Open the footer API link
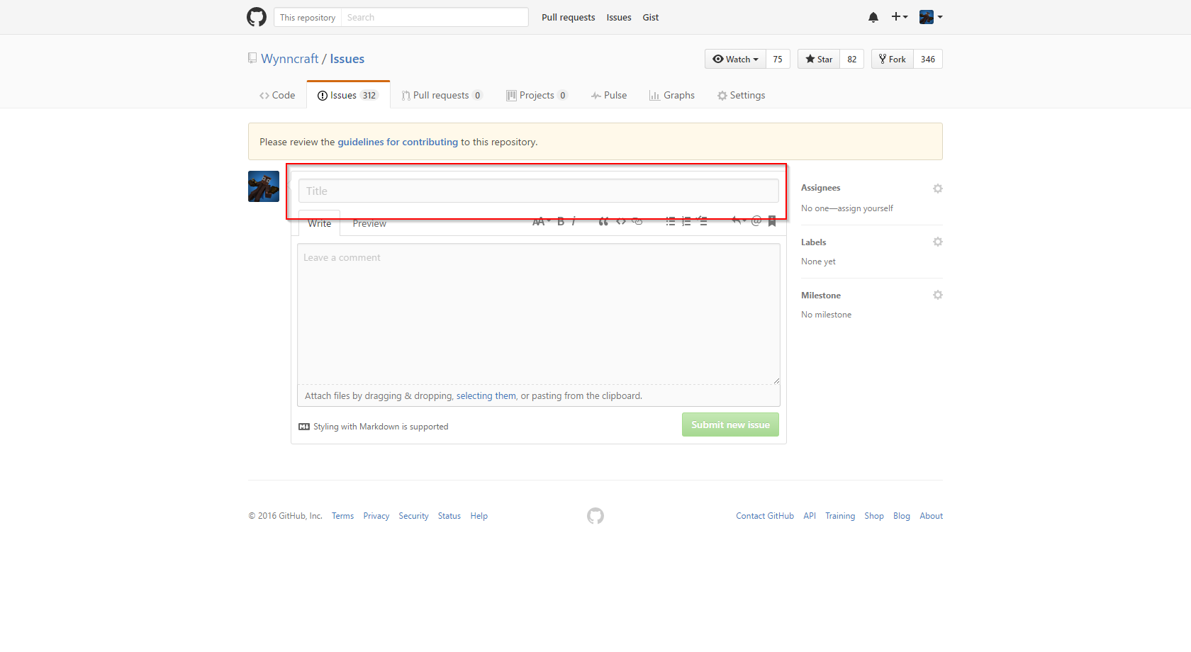This screenshot has width=1191, height=652. (810, 516)
